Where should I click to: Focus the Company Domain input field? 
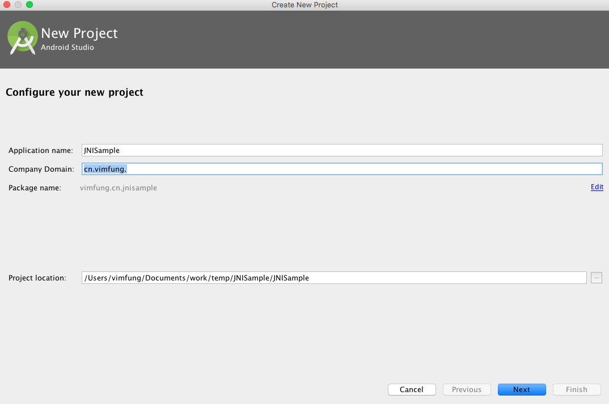[342, 169]
